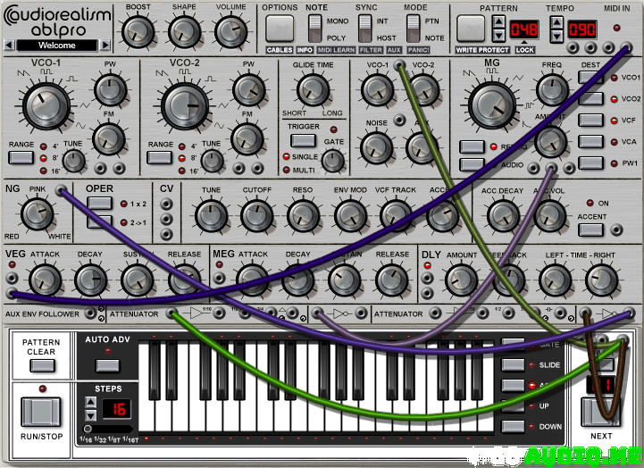
Task: Click the VEG ATTACK knob
Action: pyautogui.click(x=45, y=280)
